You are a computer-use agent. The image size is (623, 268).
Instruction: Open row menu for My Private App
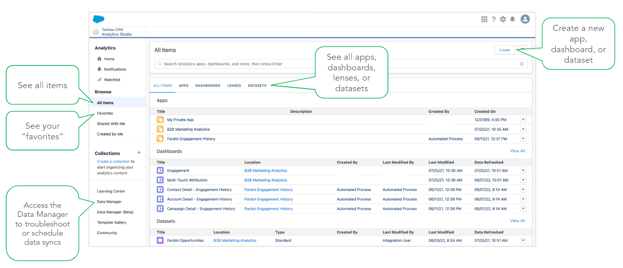tap(523, 120)
